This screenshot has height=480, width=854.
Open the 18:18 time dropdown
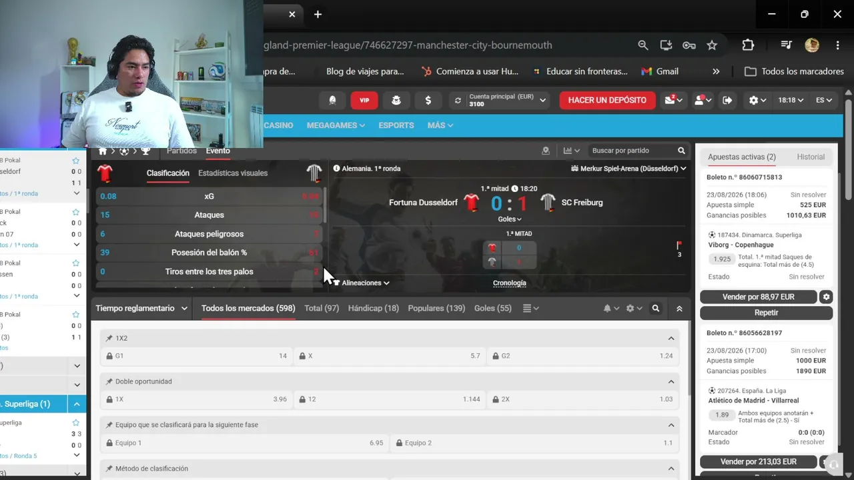(x=791, y=100)
